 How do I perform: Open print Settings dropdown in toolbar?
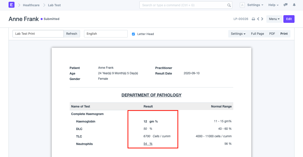[x=238, y=34]
